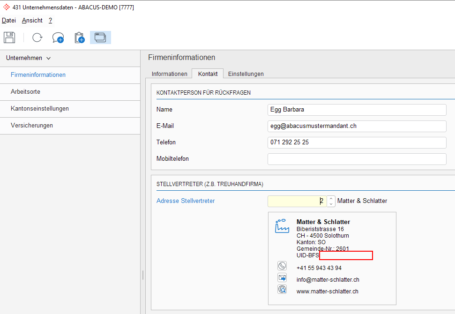Click the phone icon beside +41 55 943 43 94

282,266
